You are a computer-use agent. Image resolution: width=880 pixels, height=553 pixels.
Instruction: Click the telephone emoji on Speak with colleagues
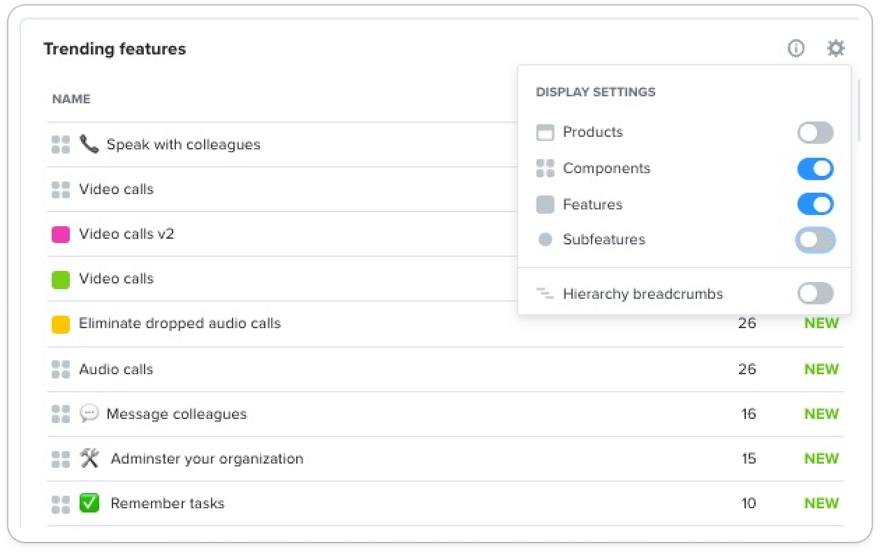click(x=89, y=145)
